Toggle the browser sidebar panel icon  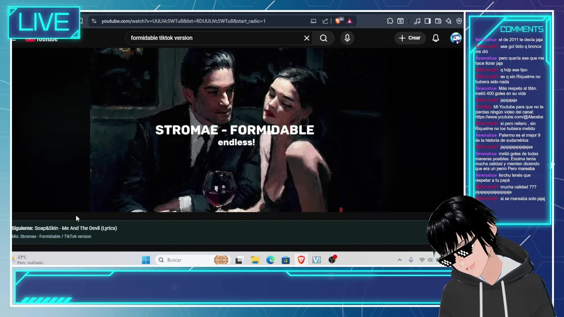(x=427, y=21)
